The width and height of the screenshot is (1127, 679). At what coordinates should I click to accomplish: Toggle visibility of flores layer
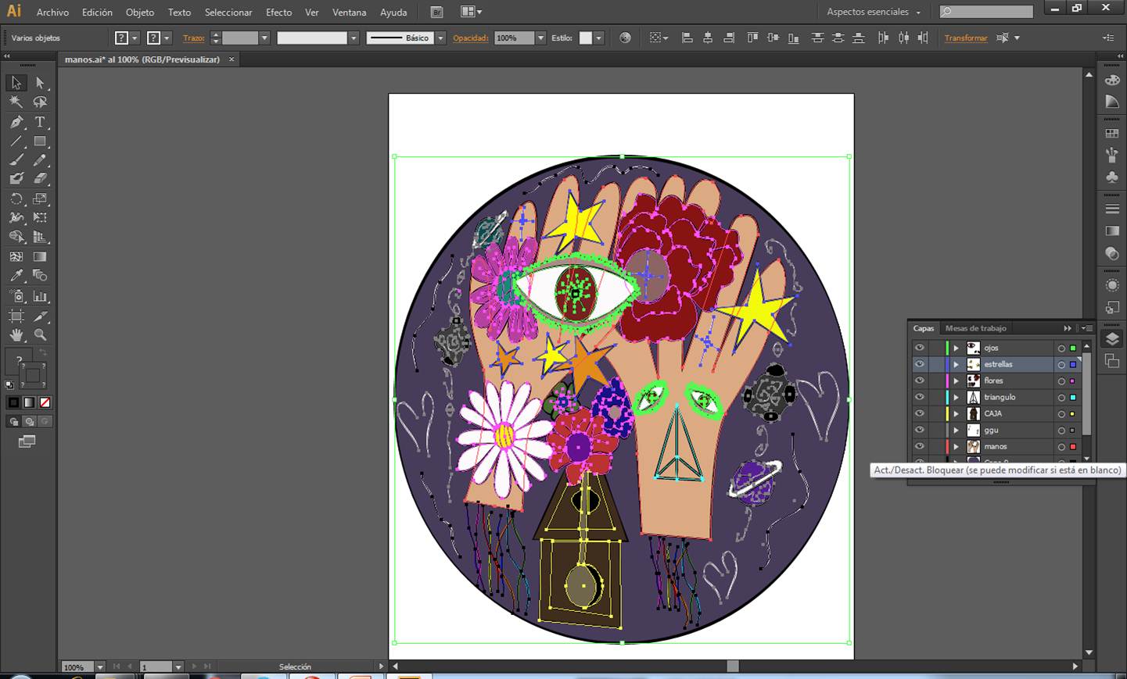[920, 381]
